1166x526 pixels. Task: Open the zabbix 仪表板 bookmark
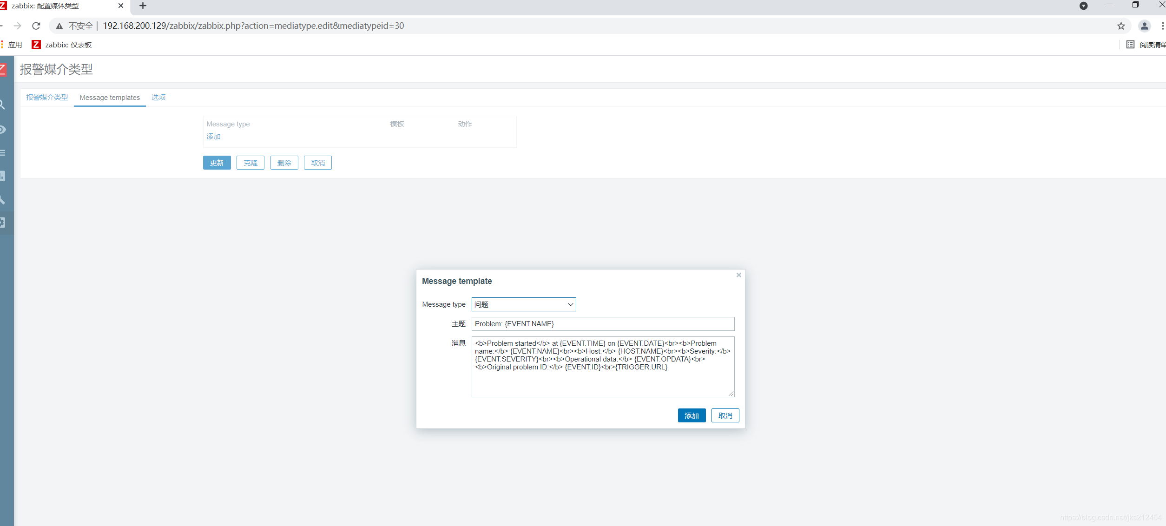62,45
